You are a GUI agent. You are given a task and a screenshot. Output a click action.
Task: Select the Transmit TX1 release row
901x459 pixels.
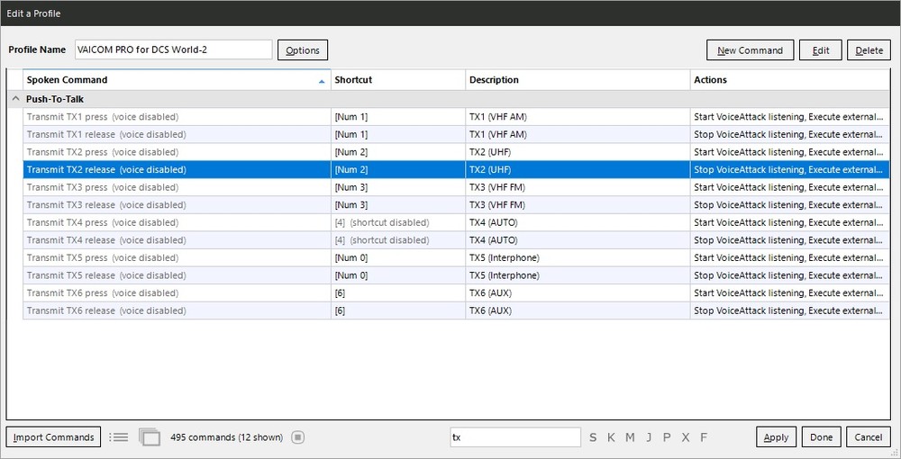click(x=456, y=134)
